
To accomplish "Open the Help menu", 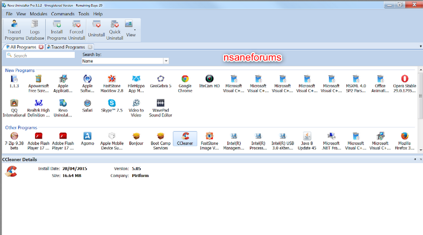I will pos(98,14).
